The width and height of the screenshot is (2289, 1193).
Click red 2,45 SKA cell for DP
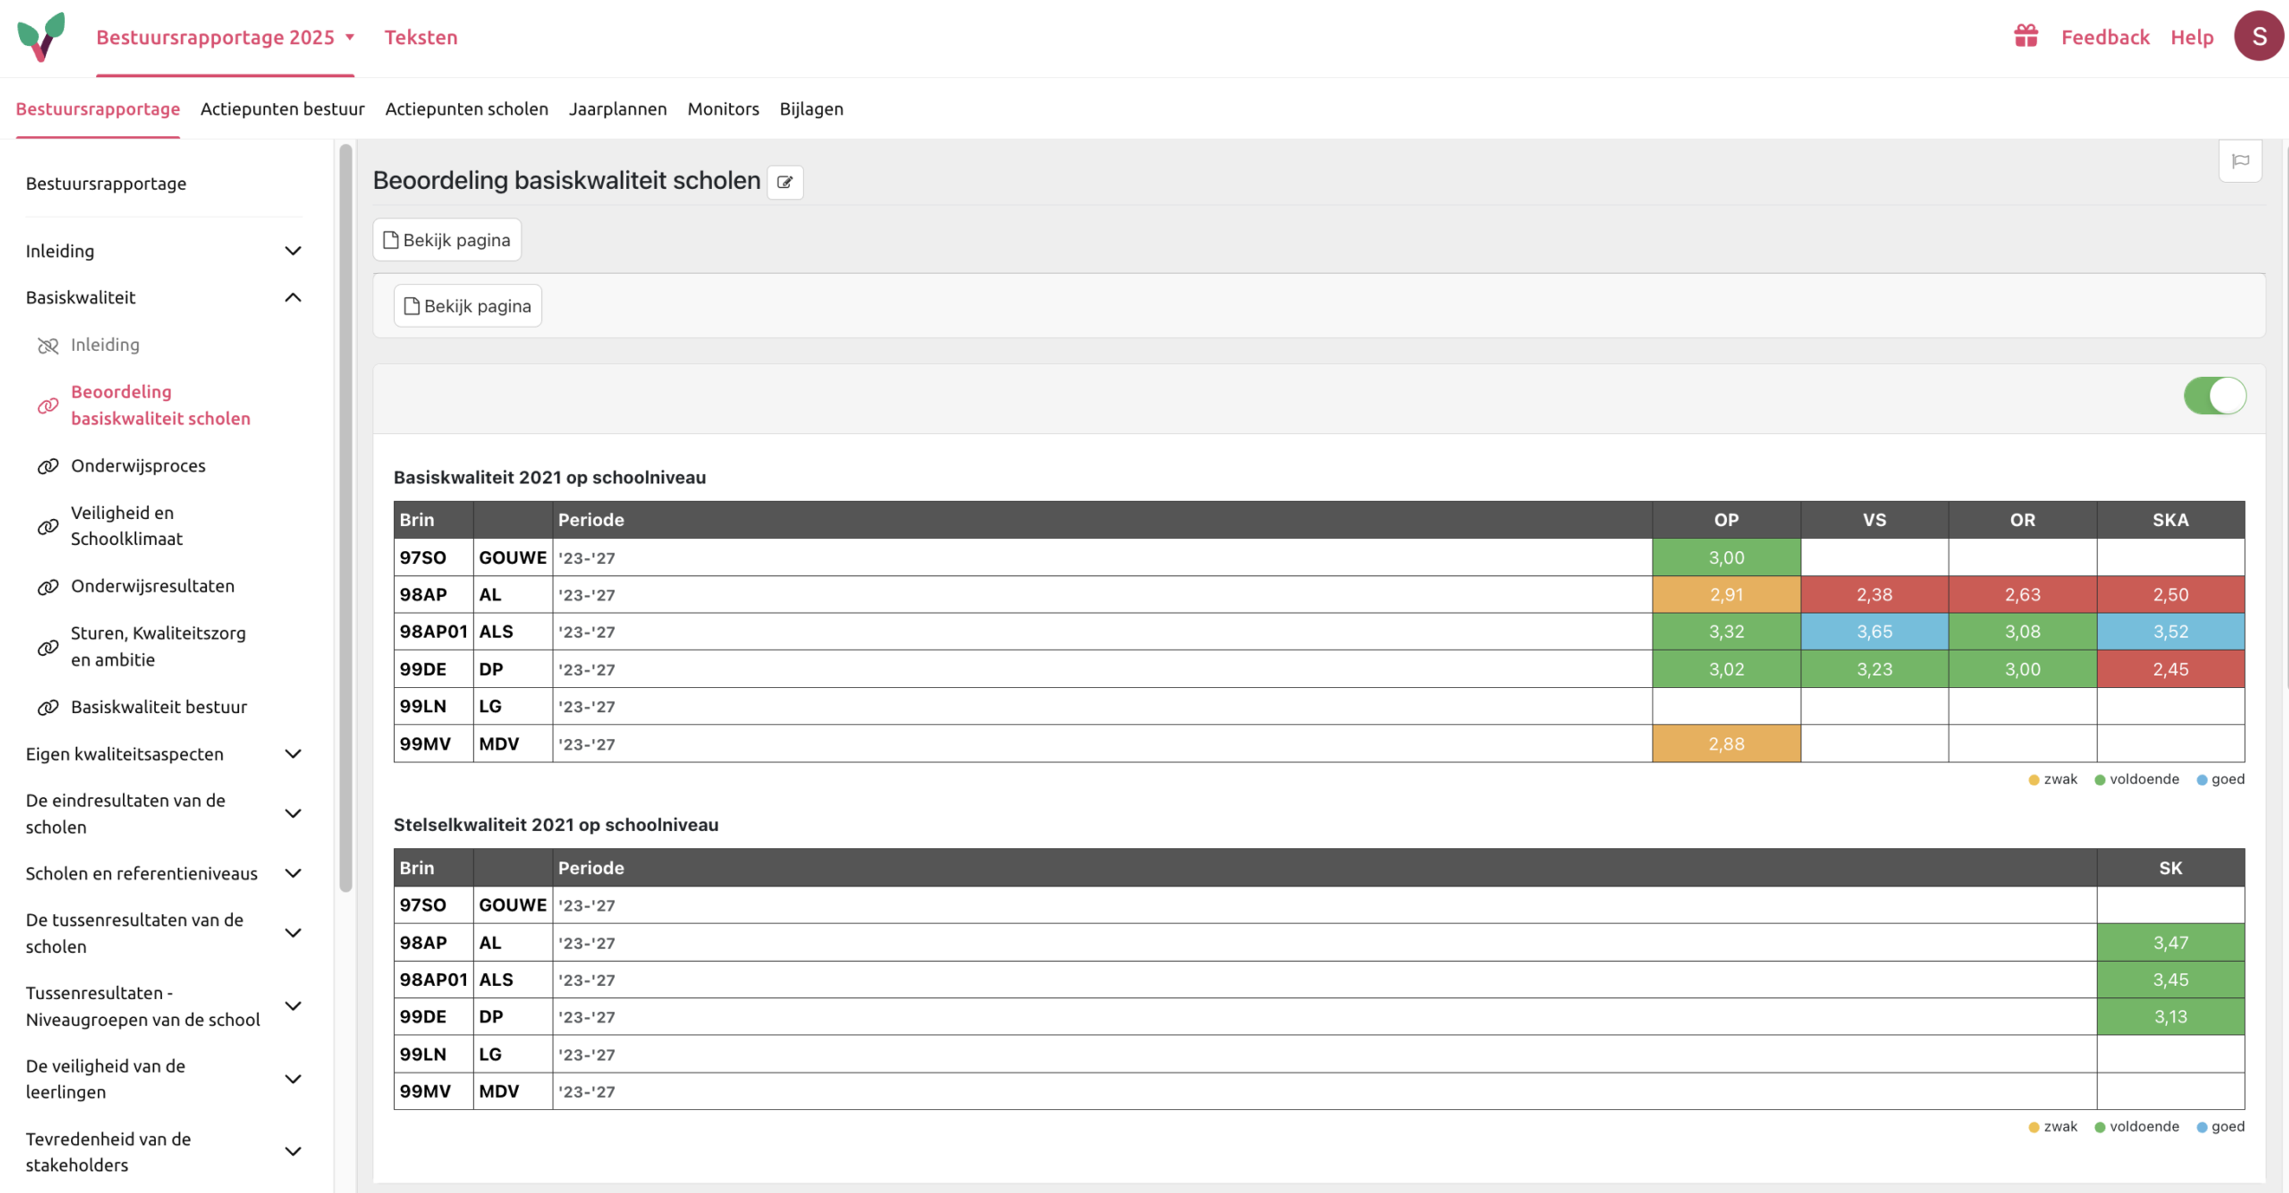point(2170,670)
